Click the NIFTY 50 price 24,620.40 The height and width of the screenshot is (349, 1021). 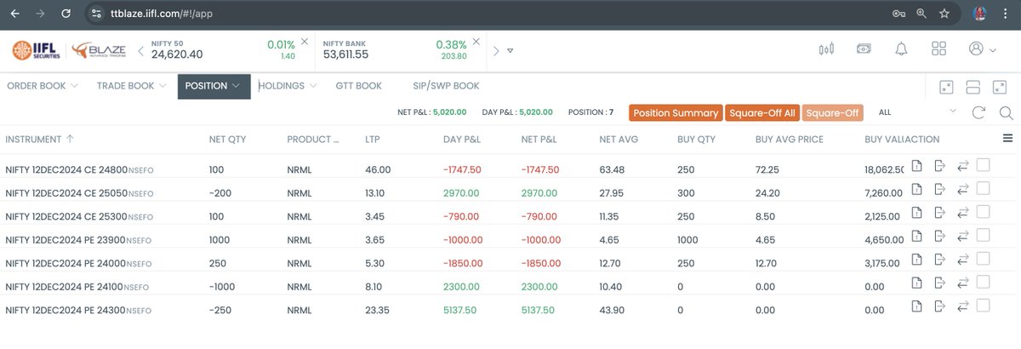177,54
